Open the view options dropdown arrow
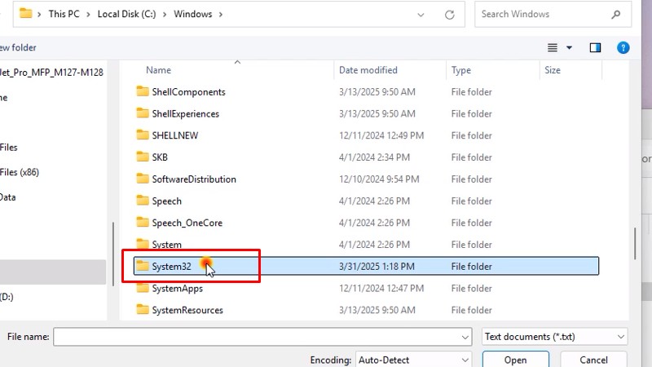The width and height of the screenshot is (652, 367). (x=569, y=48)
